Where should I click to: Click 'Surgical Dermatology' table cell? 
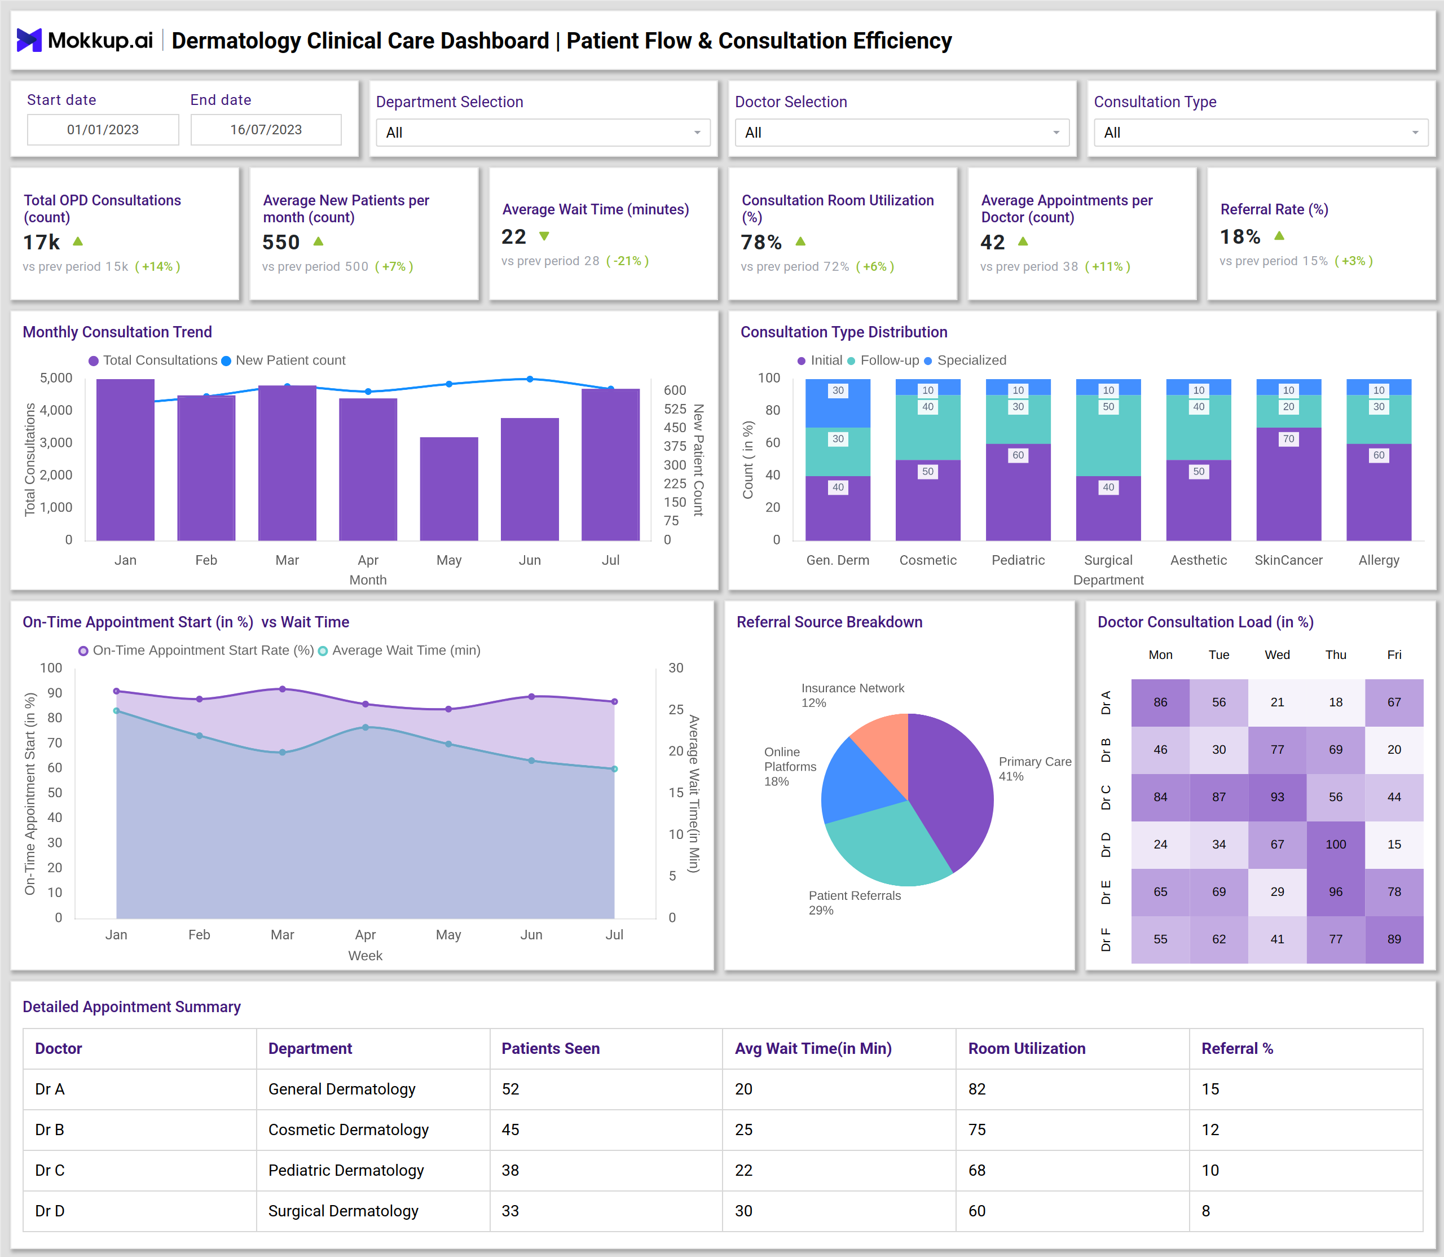[x=372, y=1211]
